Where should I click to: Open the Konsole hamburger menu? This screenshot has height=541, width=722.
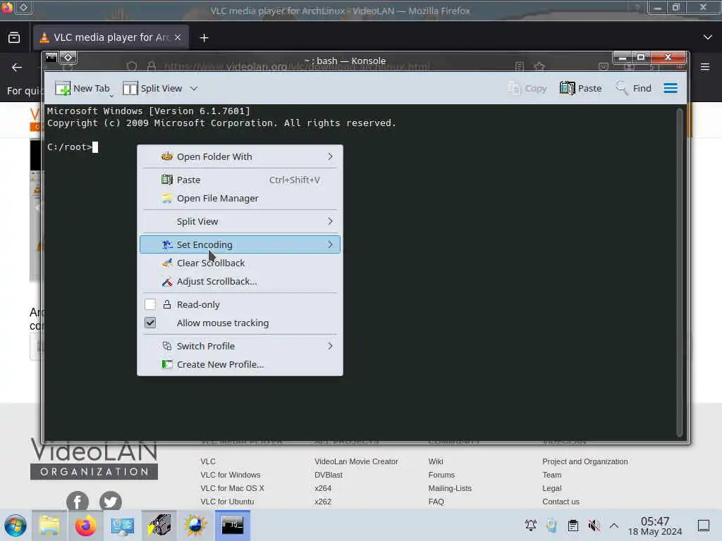[x=671, y=88]
